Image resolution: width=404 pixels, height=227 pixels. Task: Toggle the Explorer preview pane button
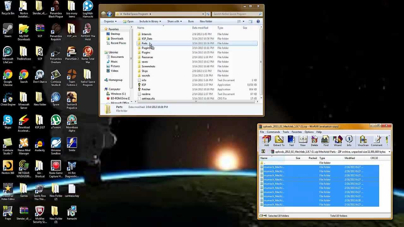click(250, 21)
